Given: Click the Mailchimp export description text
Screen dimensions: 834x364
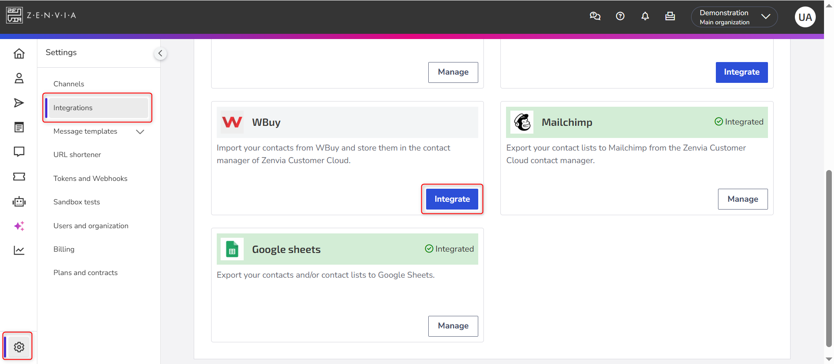Looking at the screenshot, I should tap(626, 154).
